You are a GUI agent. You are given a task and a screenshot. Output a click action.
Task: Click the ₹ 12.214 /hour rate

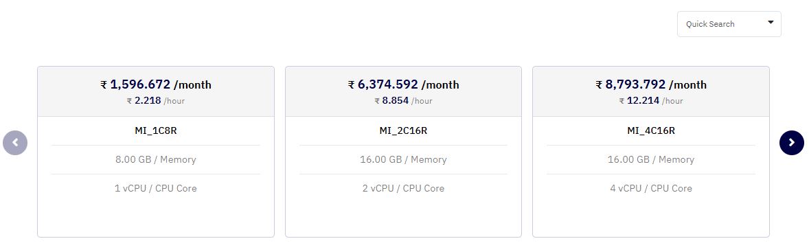tap(651, 101)
